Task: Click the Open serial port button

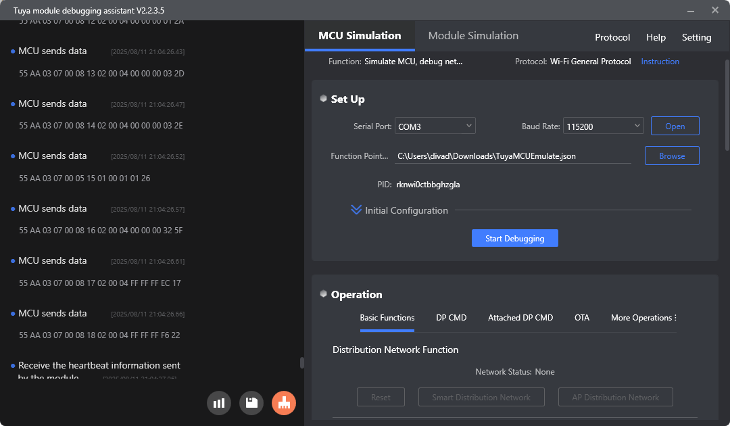Action: 675,126
